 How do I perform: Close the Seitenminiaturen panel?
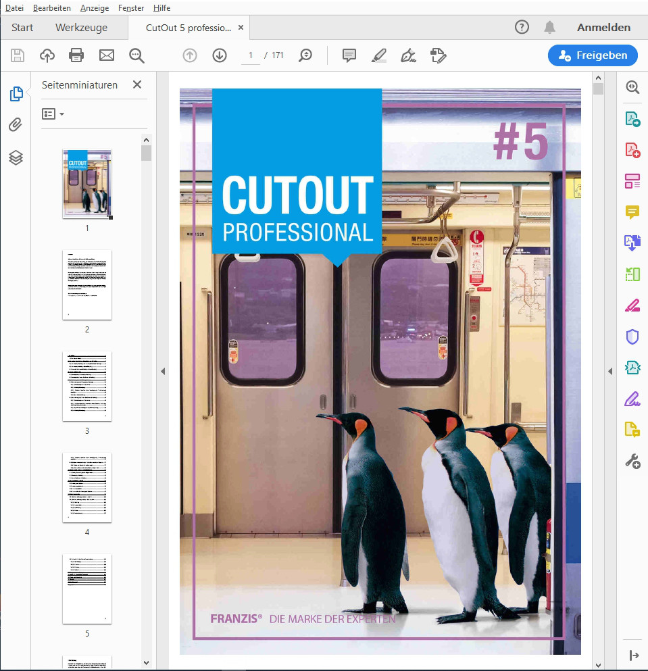[137, 84]
